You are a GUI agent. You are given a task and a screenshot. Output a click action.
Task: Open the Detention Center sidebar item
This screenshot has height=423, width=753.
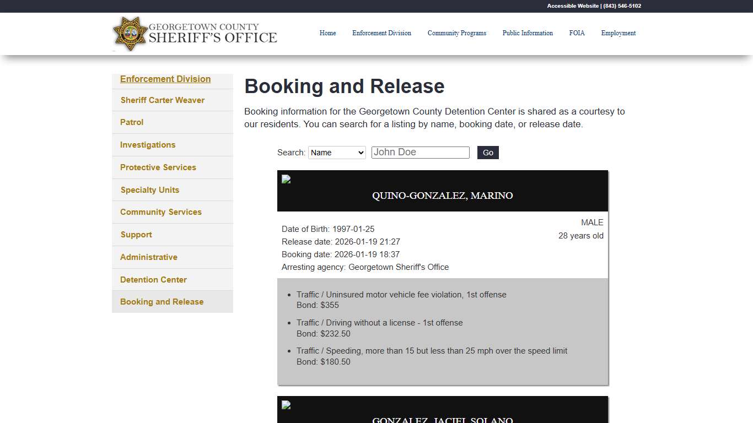[153, 279]
